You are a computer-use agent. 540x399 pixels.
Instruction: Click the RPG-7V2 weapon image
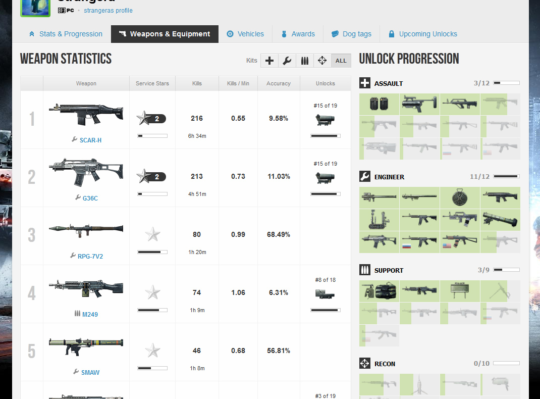(x=86, y=229)
